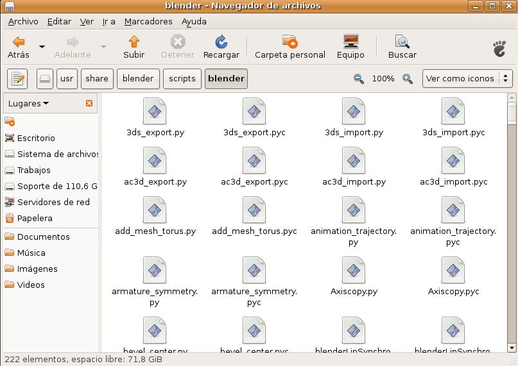Screen dimensions: 518x366
Task: Go up a folder with Subir
Action: [x=134, y=47]
